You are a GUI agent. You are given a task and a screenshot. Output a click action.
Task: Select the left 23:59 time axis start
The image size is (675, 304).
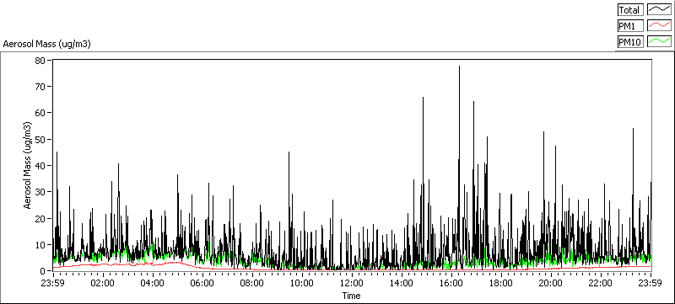(53, 283)
